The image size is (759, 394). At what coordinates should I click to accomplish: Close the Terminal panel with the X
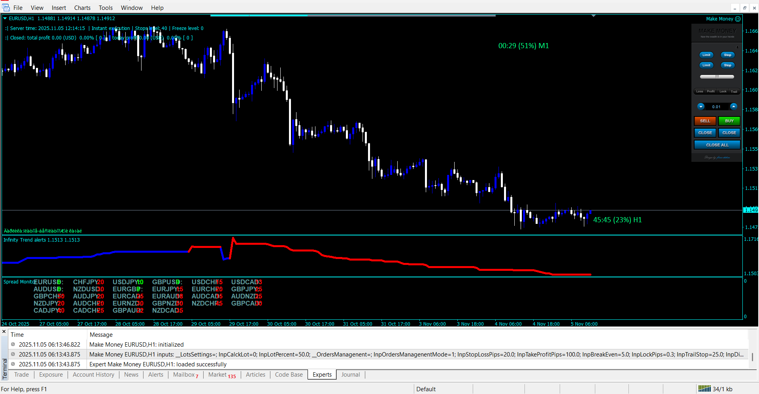click(x=4, y=332)
